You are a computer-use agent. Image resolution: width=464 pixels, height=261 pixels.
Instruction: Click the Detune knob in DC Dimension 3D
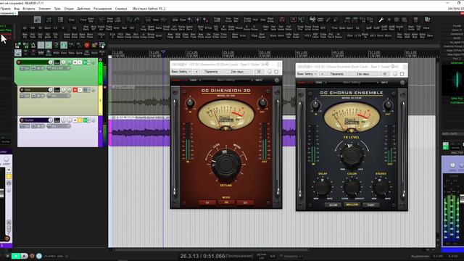[x=225, y=165]
